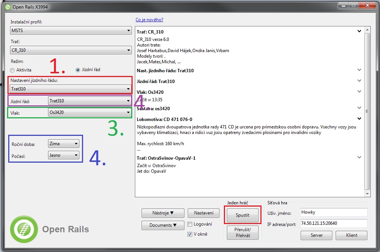Click the Open Rails logo icon
Image resolution: width=380 pixels, height=252 pixels.
(x=24, y=229)
